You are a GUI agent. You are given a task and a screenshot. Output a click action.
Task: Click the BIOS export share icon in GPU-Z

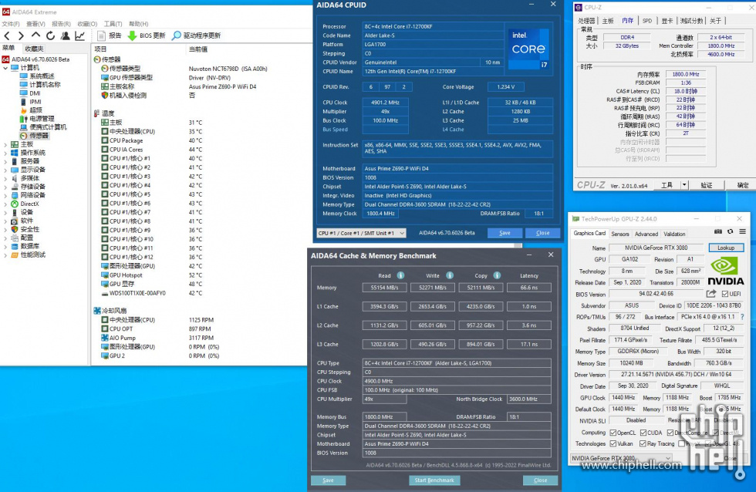click(710, 294)
